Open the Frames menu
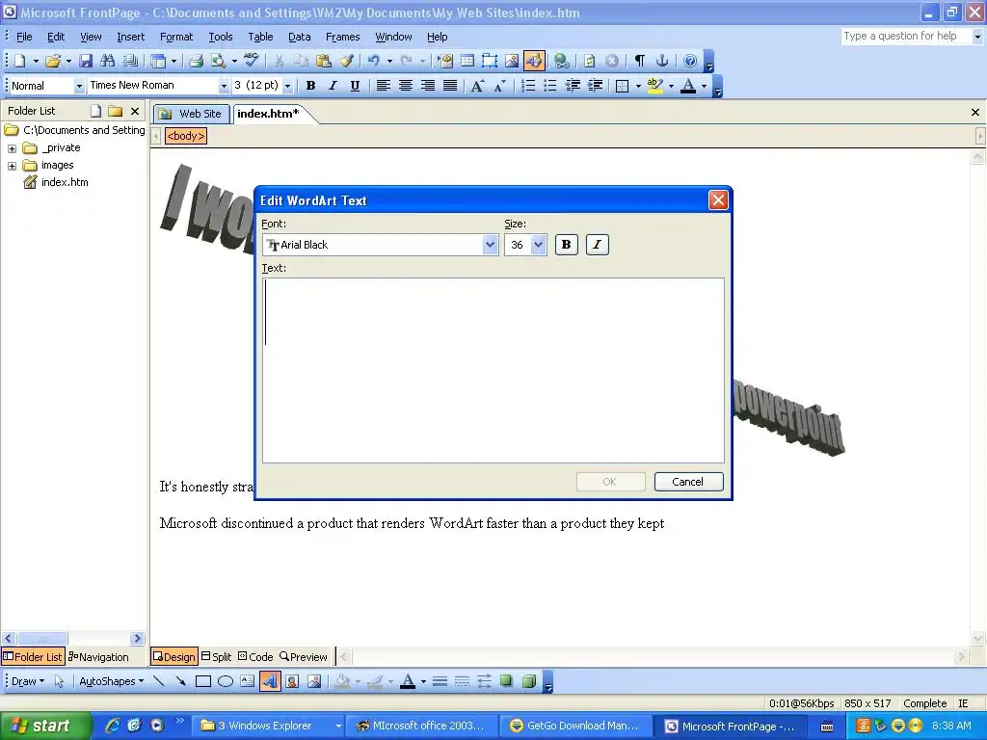Viewport: 987px width, 740px height. 342,37
